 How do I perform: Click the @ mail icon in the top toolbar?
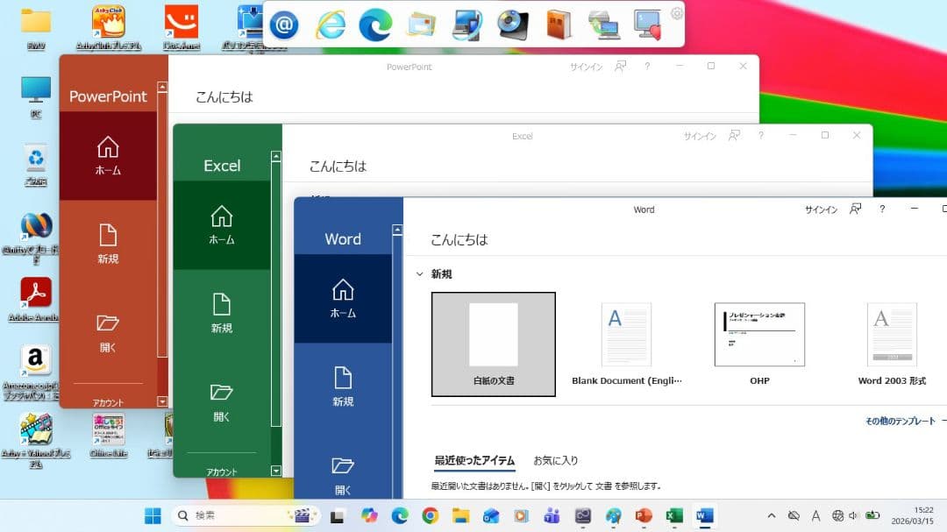click(x=284, y=24)
